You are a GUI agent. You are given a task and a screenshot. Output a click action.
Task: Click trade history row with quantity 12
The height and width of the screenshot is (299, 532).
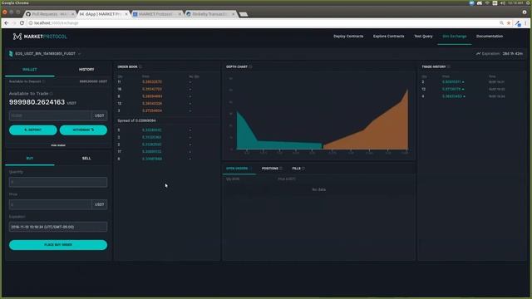[x=471, y=89]
